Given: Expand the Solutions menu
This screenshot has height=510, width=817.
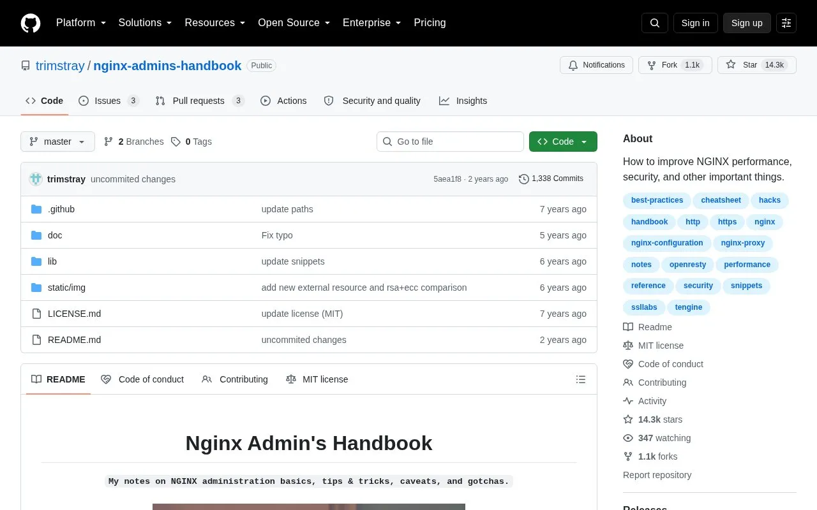Looking at the screenshot, I should 146,23.
